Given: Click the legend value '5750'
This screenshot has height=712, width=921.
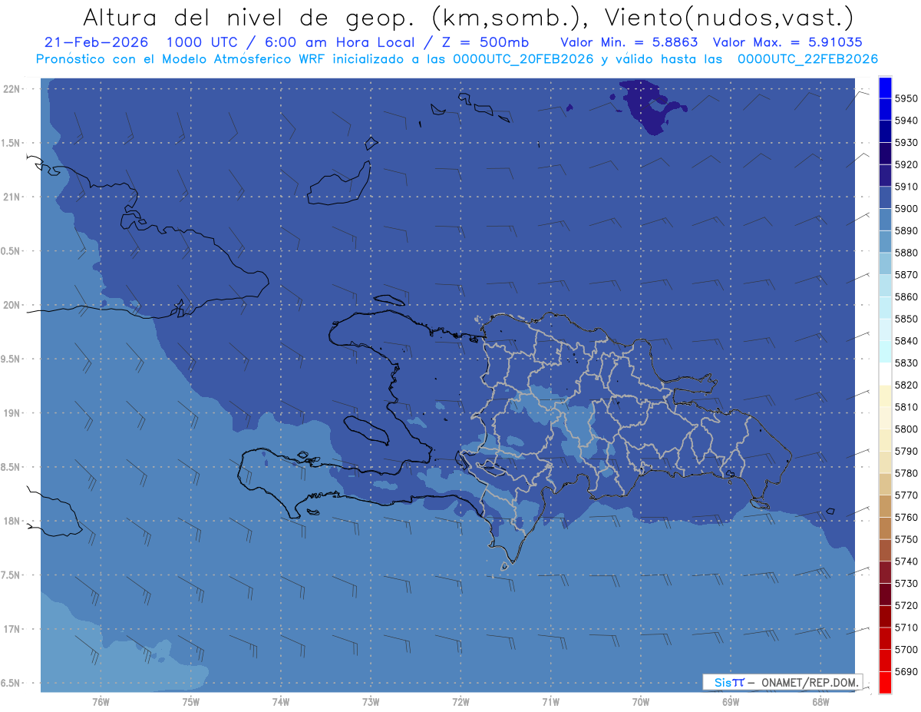Looking at the screenshot, I should pos(906,539).
